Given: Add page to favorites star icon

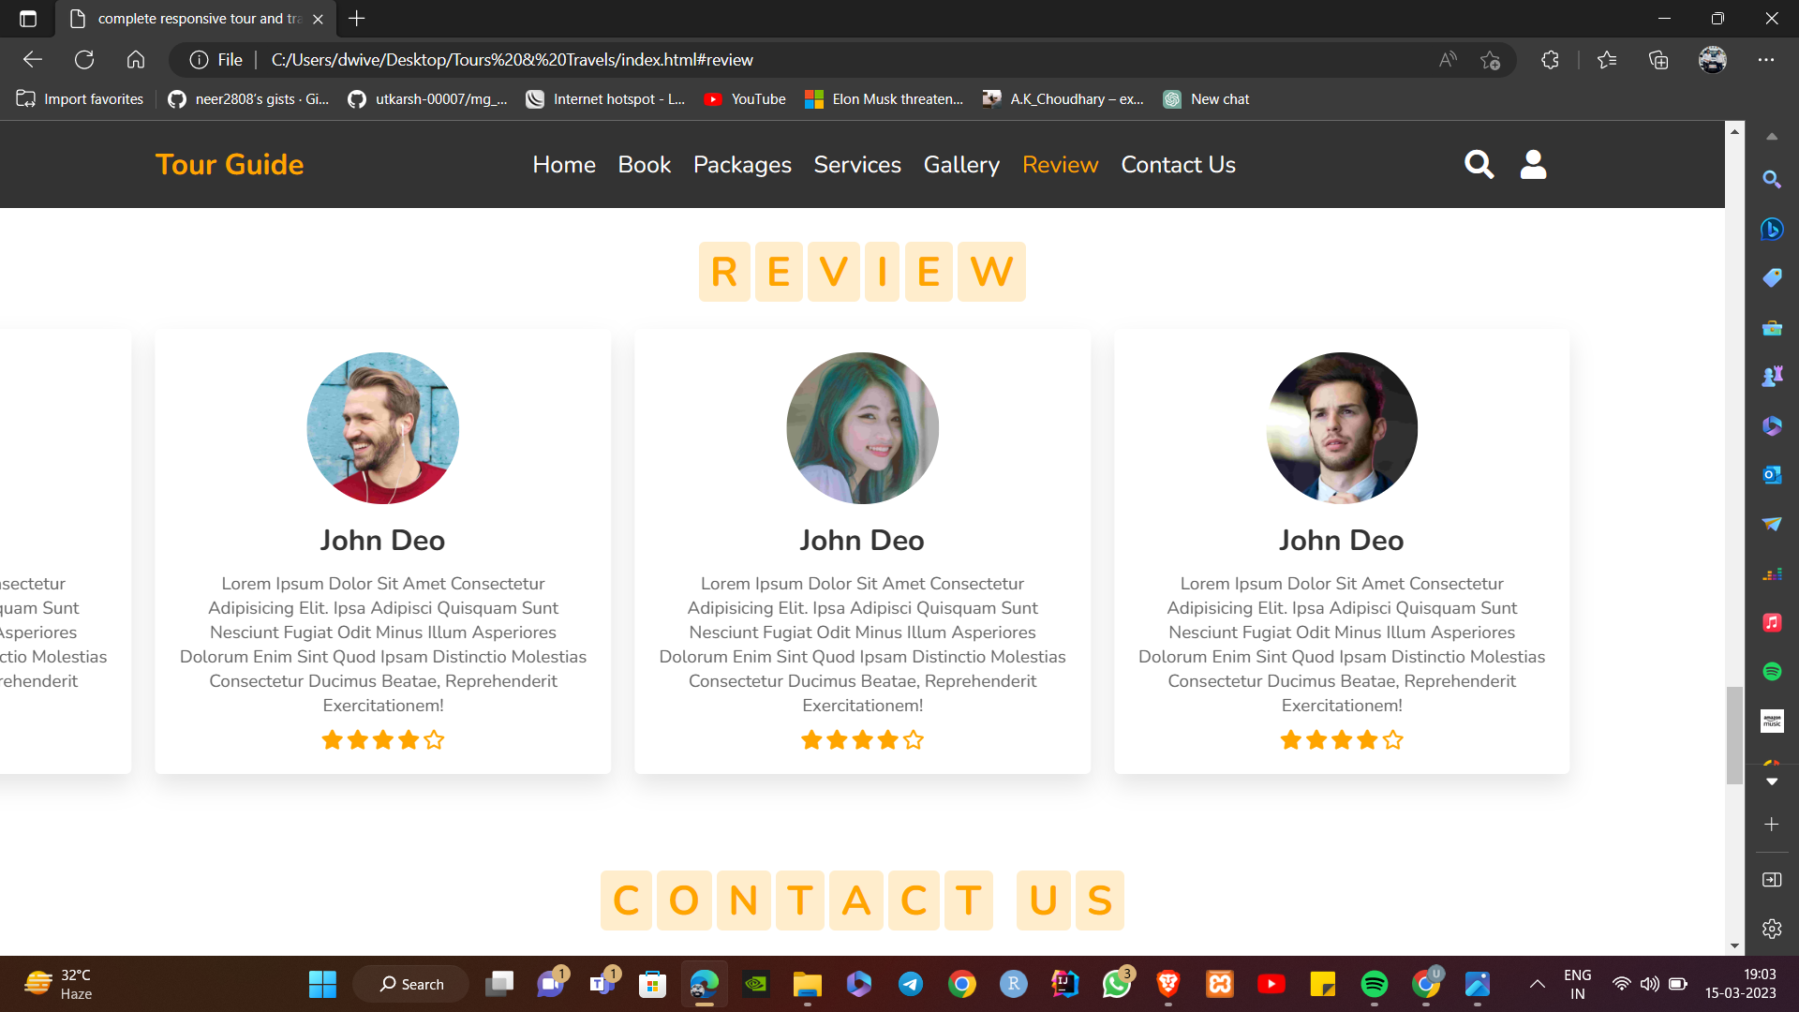Looking at the screenshot, I should pos(1490,60).
